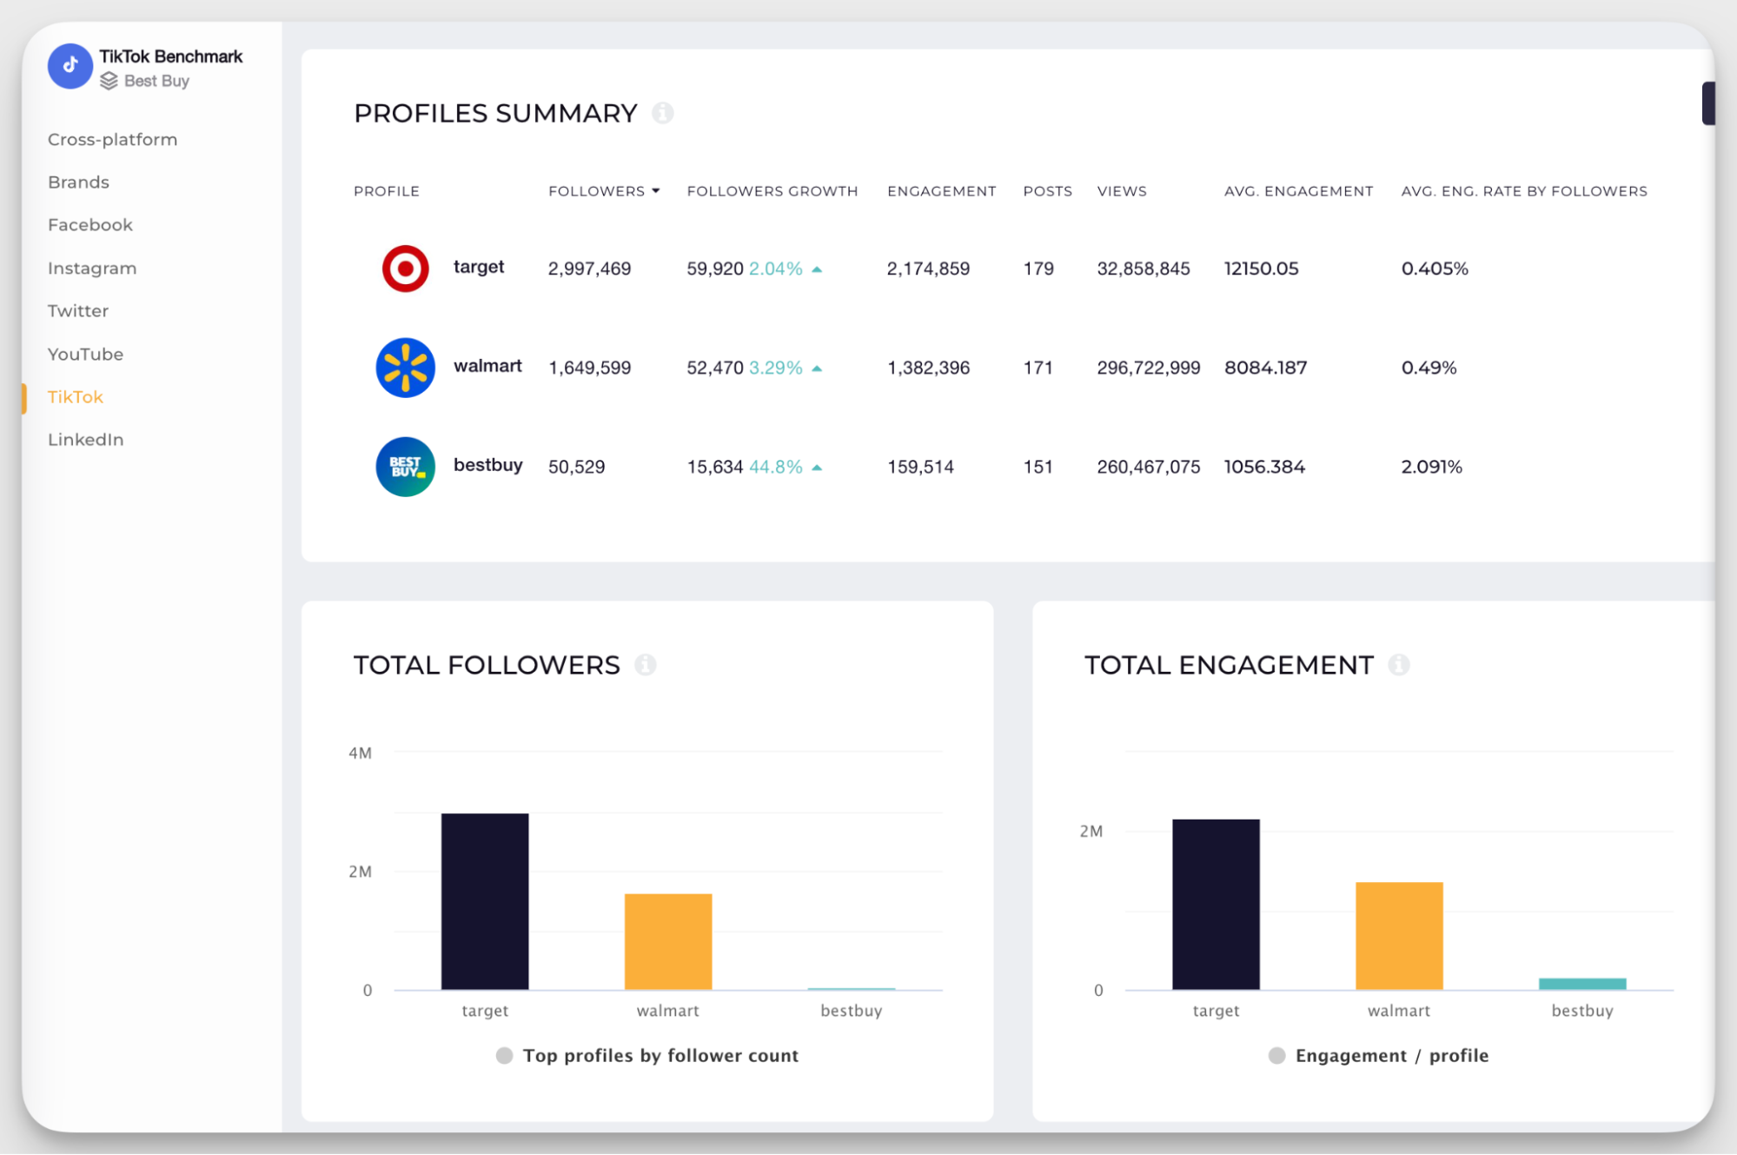The height and width of the screenshot is (1155, 1737).
Task: Sort by Posts column header
Action: (1048, 191)
